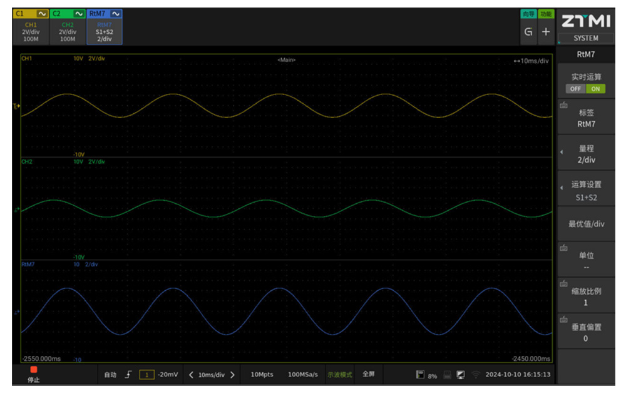Open the 10ms/div timebase value
This screenshot has width=626, height=394.
coord(211,375)
